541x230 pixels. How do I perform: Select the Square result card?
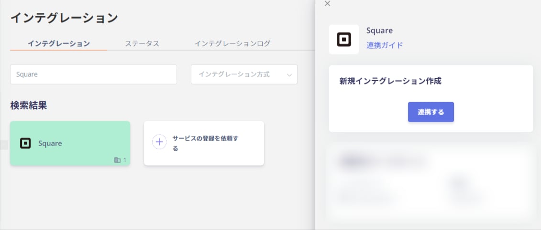(x=70, y=143)
